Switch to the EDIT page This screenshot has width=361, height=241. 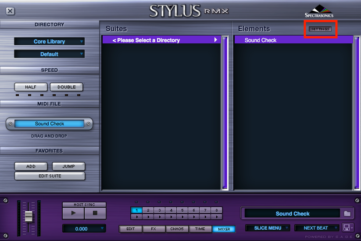point(131,229)
